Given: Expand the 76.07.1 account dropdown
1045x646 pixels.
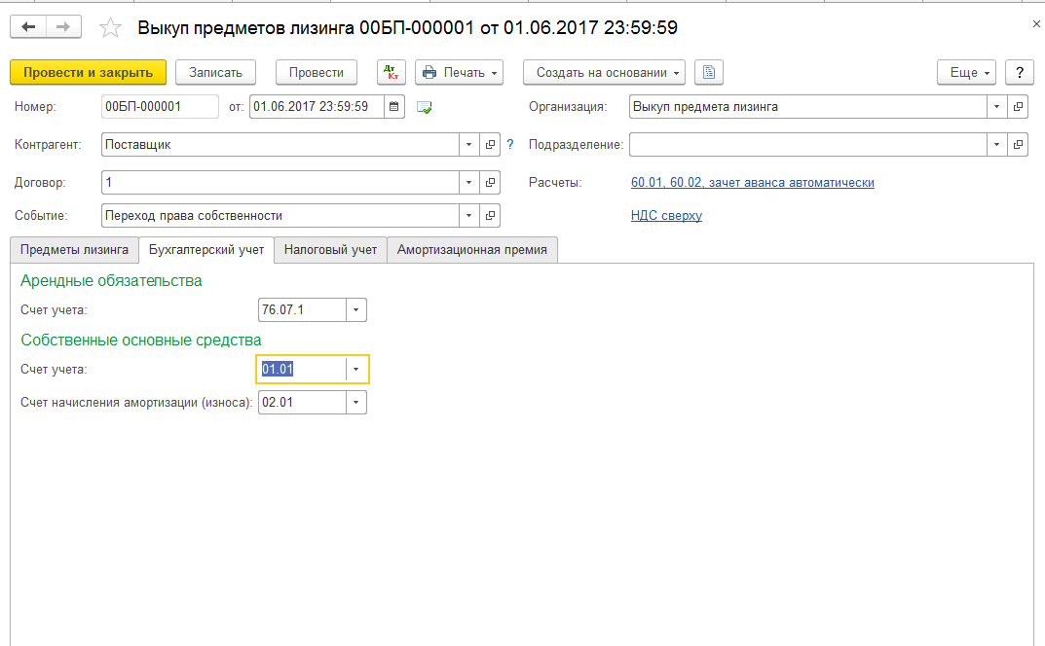Looking at the screenshot, I should click(x=356, y=310).
